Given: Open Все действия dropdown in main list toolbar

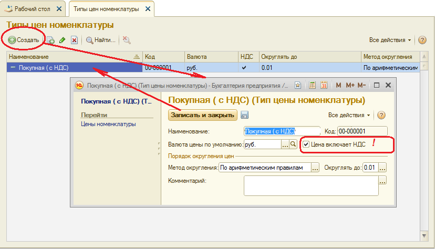Looking at the screenshot, I should 390,40.
